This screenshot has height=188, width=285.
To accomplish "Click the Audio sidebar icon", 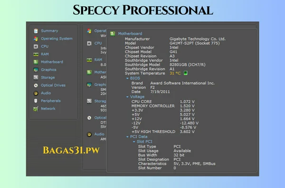I will tap(36, 93).
